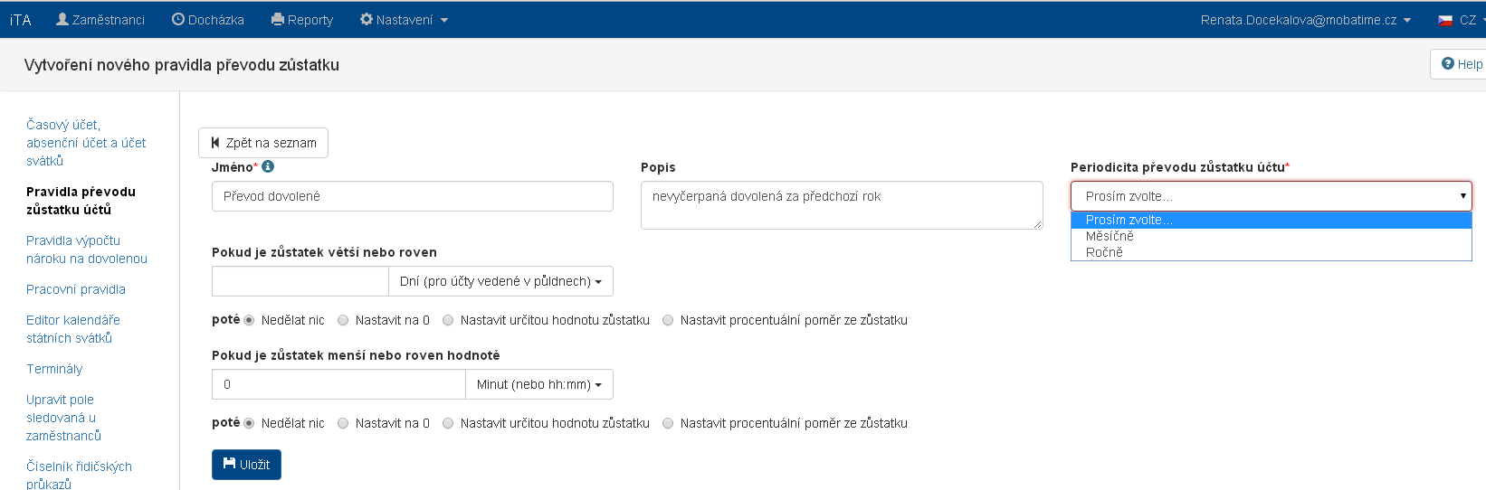Click the iTA logo in navbar
Image resolution: width=1486 pixels, height=490 pixels.
coord(20,20)
